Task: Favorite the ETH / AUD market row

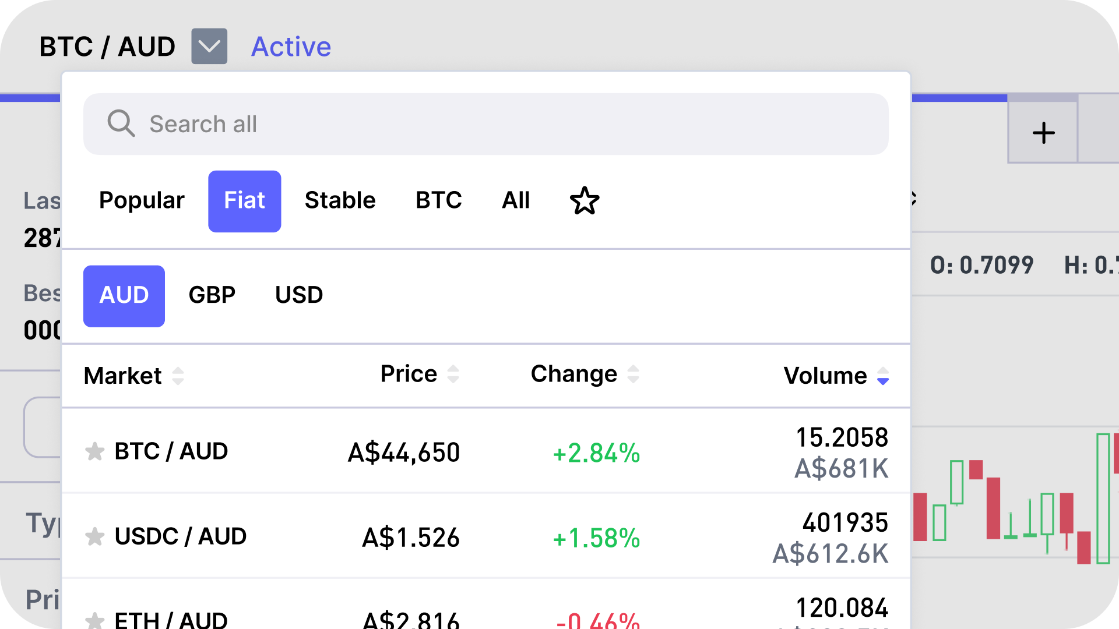Action: pyautogui.click(x=94, y=622)
